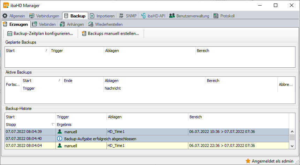300x165 pixels.
Task: Go to Benutzerverwaltung tab
Action: click(189, 16)
